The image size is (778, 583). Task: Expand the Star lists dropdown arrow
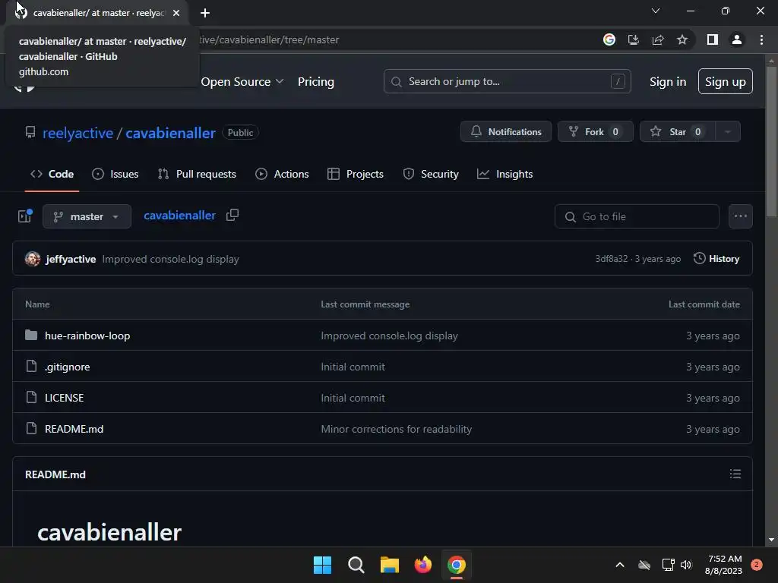click(x=728, y=132)
